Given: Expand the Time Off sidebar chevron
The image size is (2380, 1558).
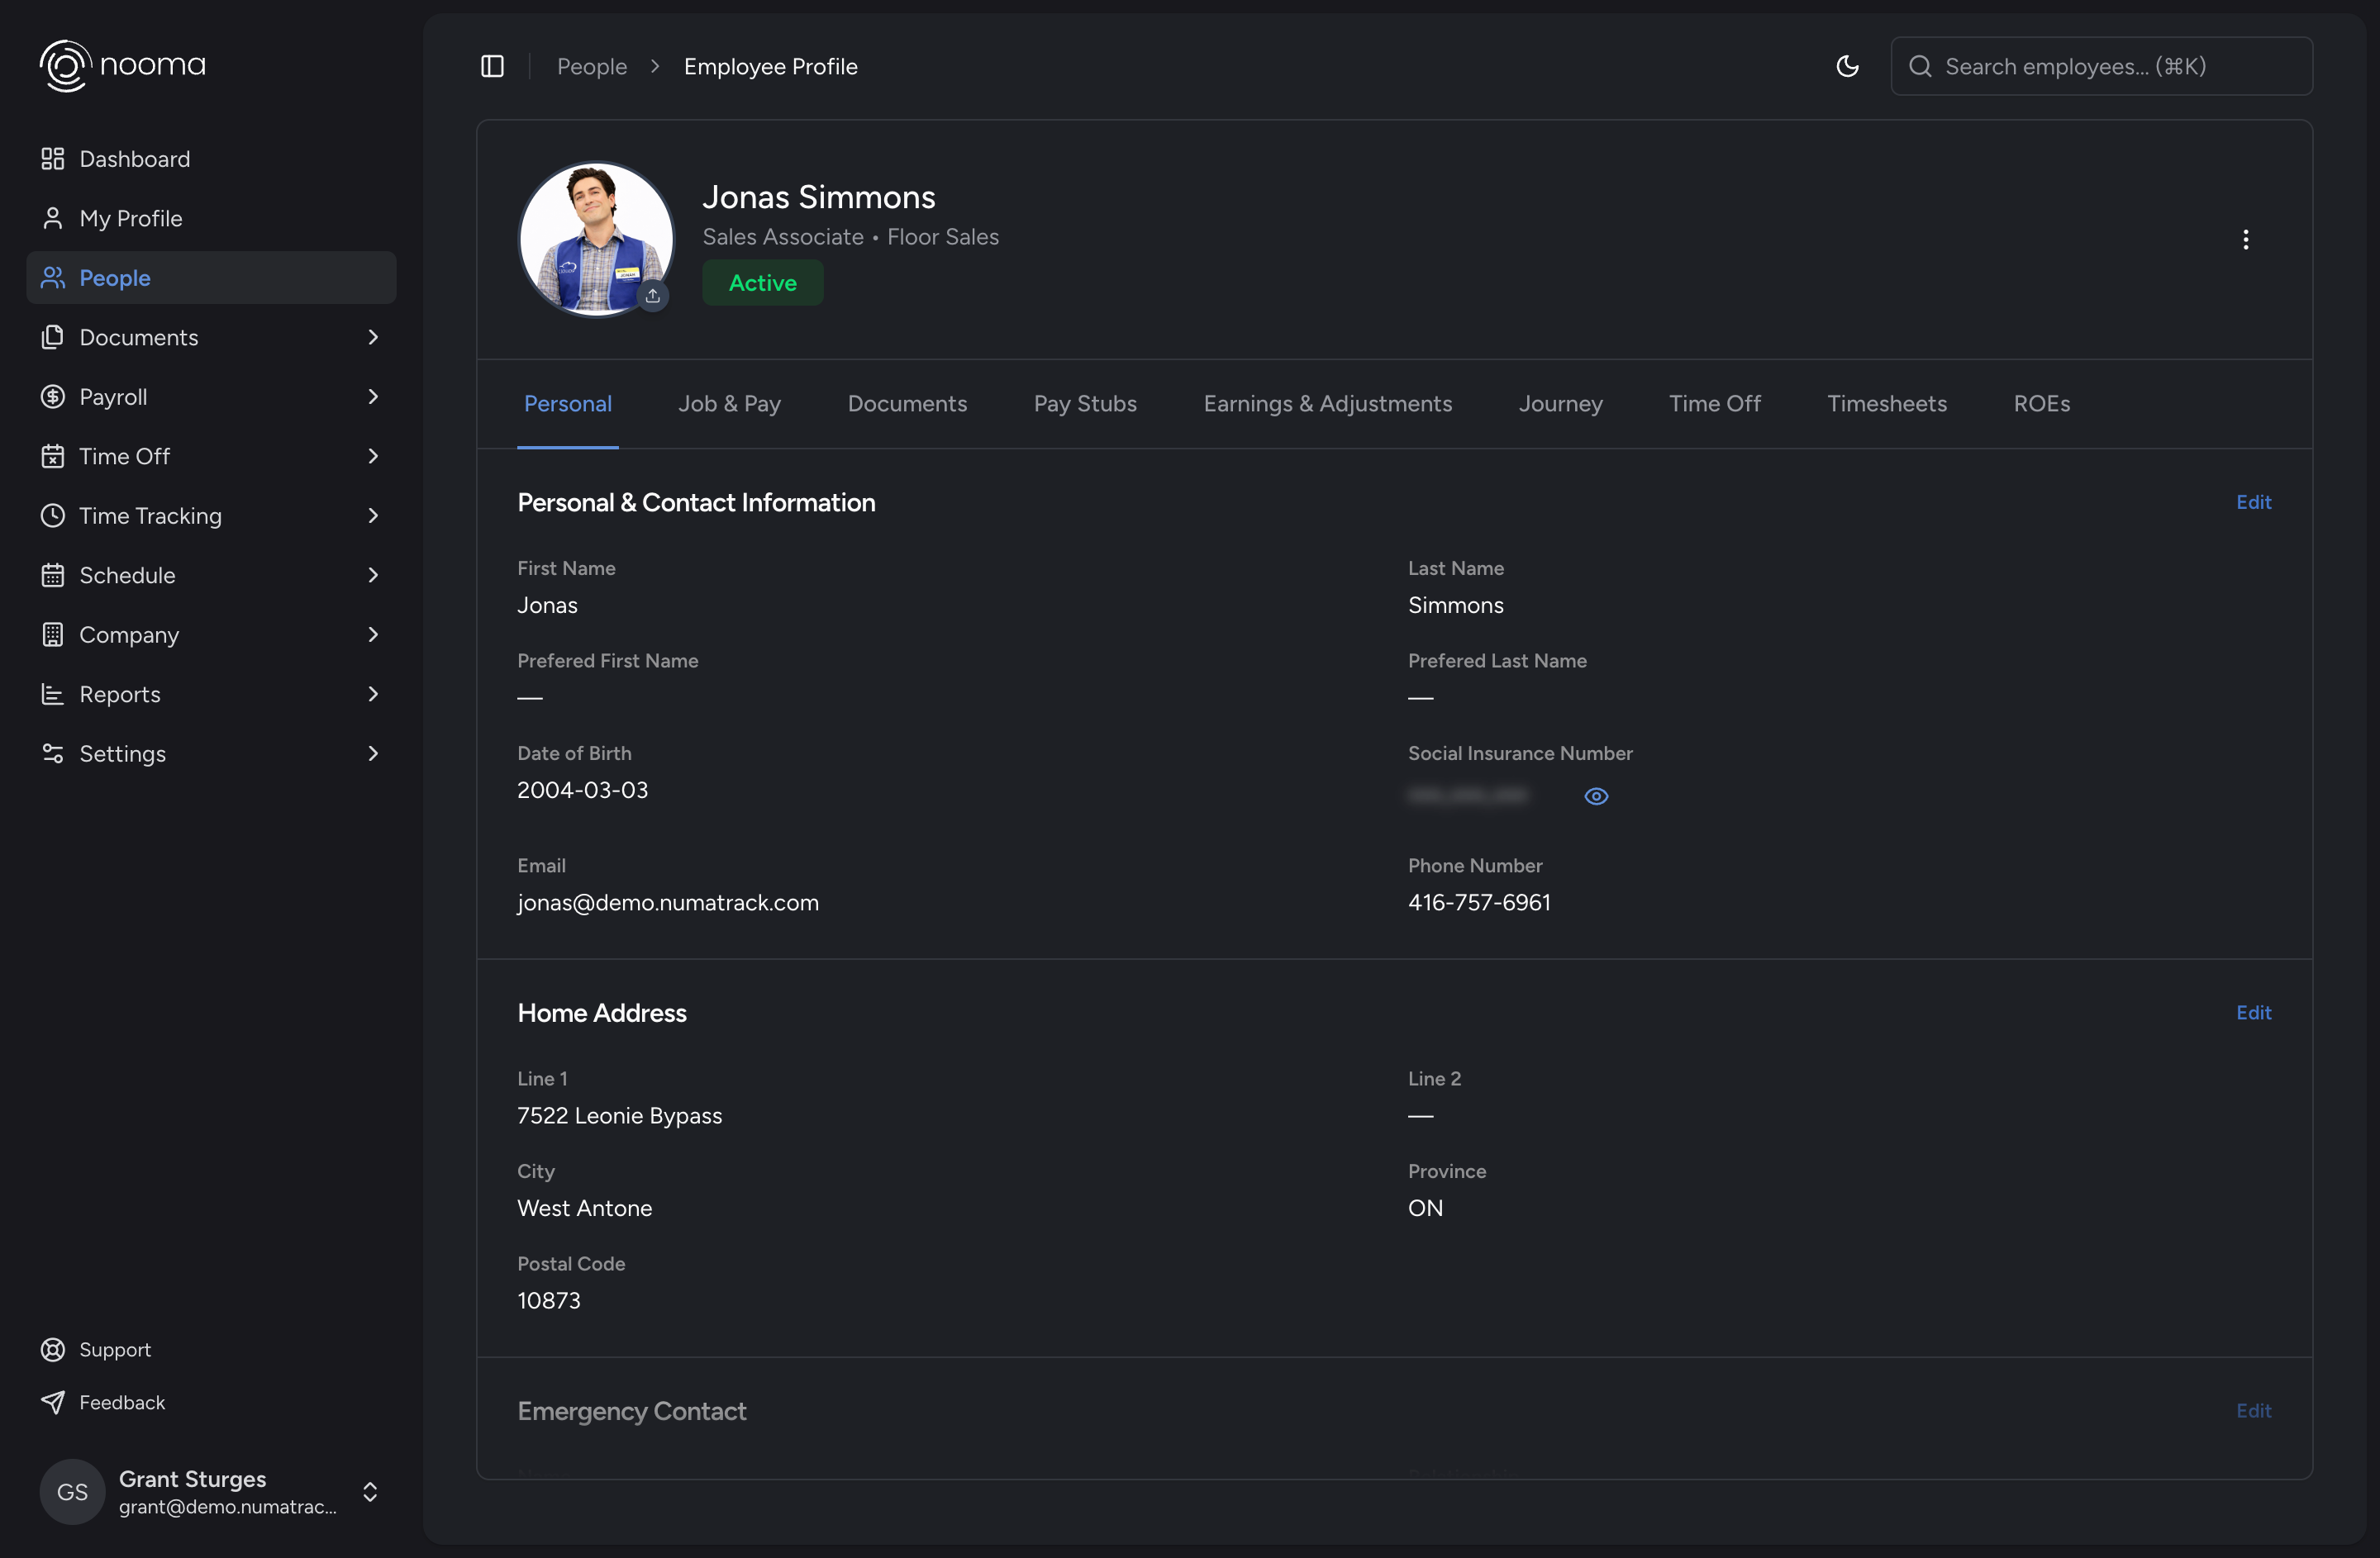Looking at the screenshot, I should click(373, 456).
